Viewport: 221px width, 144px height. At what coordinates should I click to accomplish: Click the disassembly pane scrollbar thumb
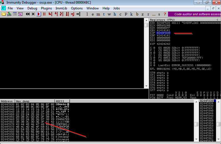click(146, 25)
